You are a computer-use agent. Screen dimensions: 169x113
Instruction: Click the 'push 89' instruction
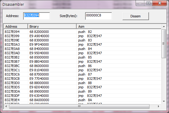85,91
